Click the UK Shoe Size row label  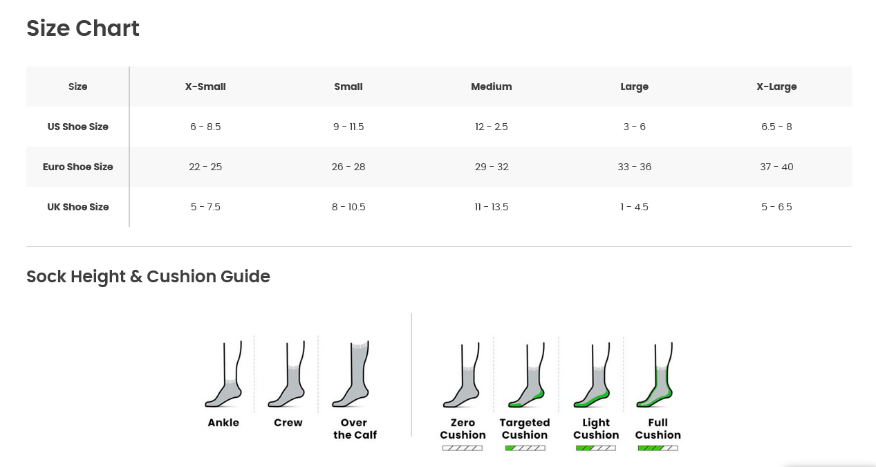point(78,207)
